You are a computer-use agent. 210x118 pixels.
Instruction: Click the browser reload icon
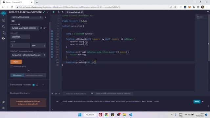click(12, 7)
